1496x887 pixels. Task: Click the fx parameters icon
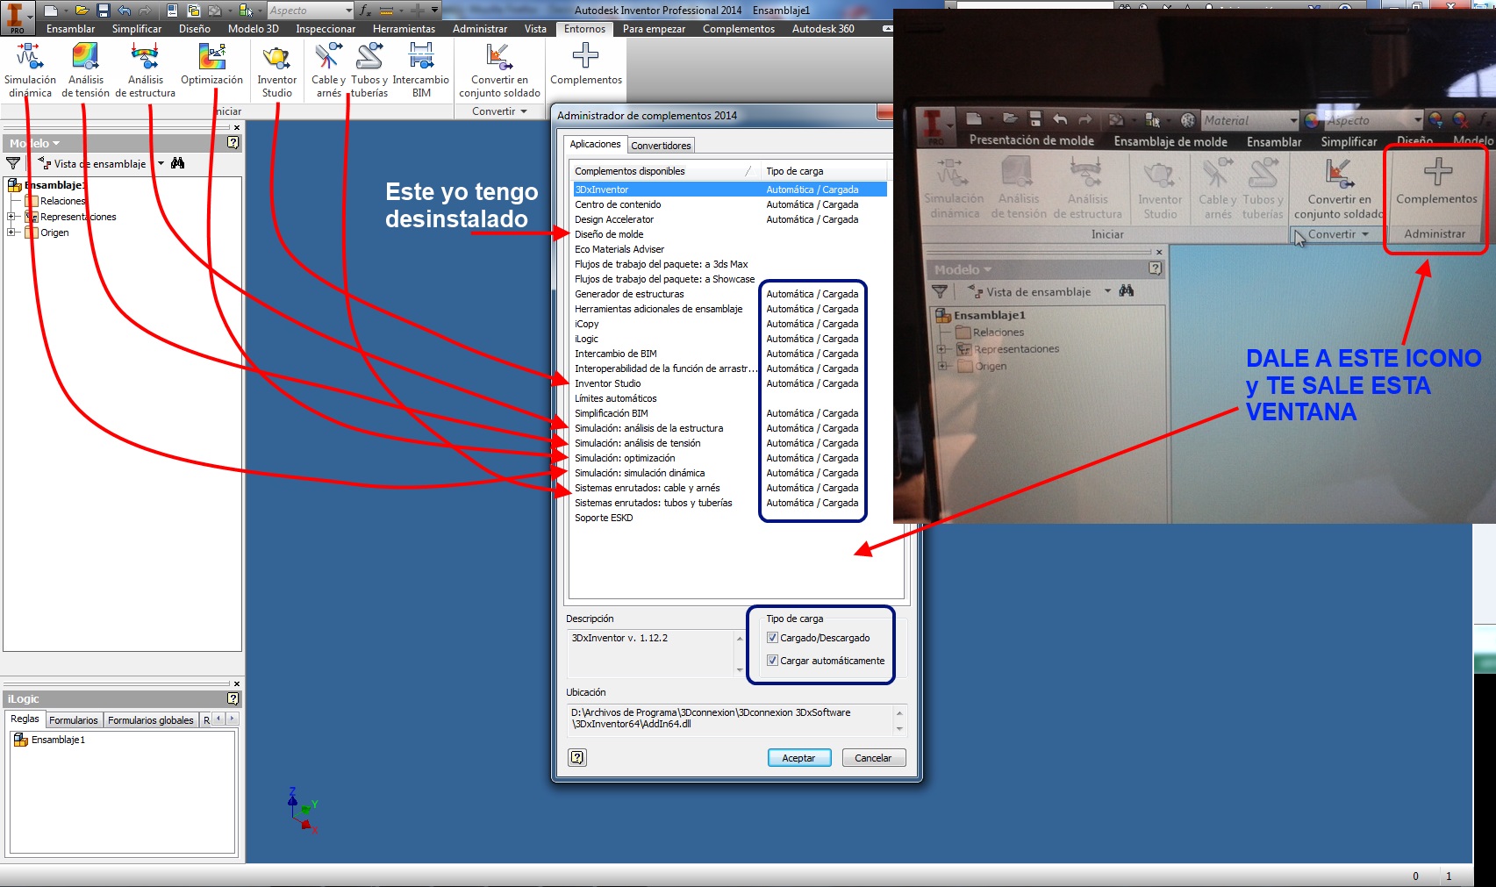pyautogui.click(x=365, y=11)
